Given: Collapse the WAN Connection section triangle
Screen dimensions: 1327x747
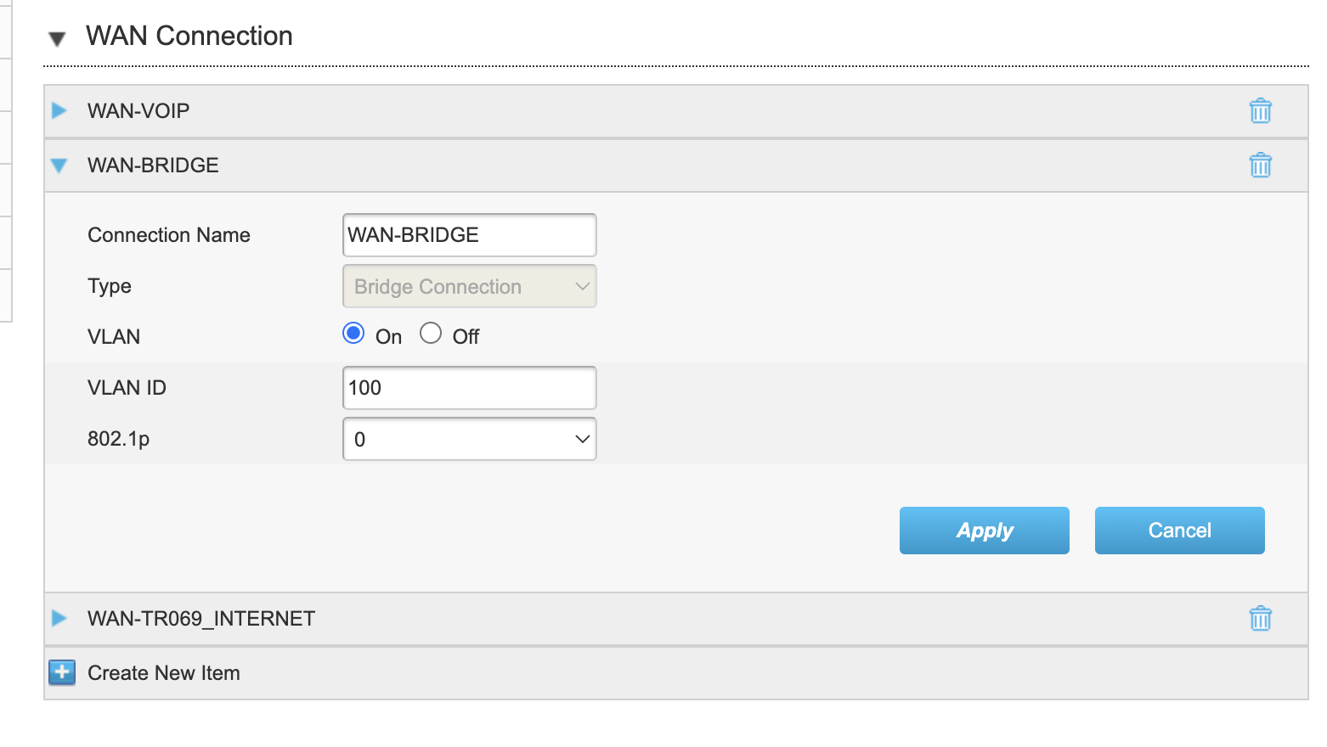Looking at the screenshot, I should 57,38.
